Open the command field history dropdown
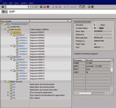The height and width of the screenshot is (108, 116). coord(28,7)
